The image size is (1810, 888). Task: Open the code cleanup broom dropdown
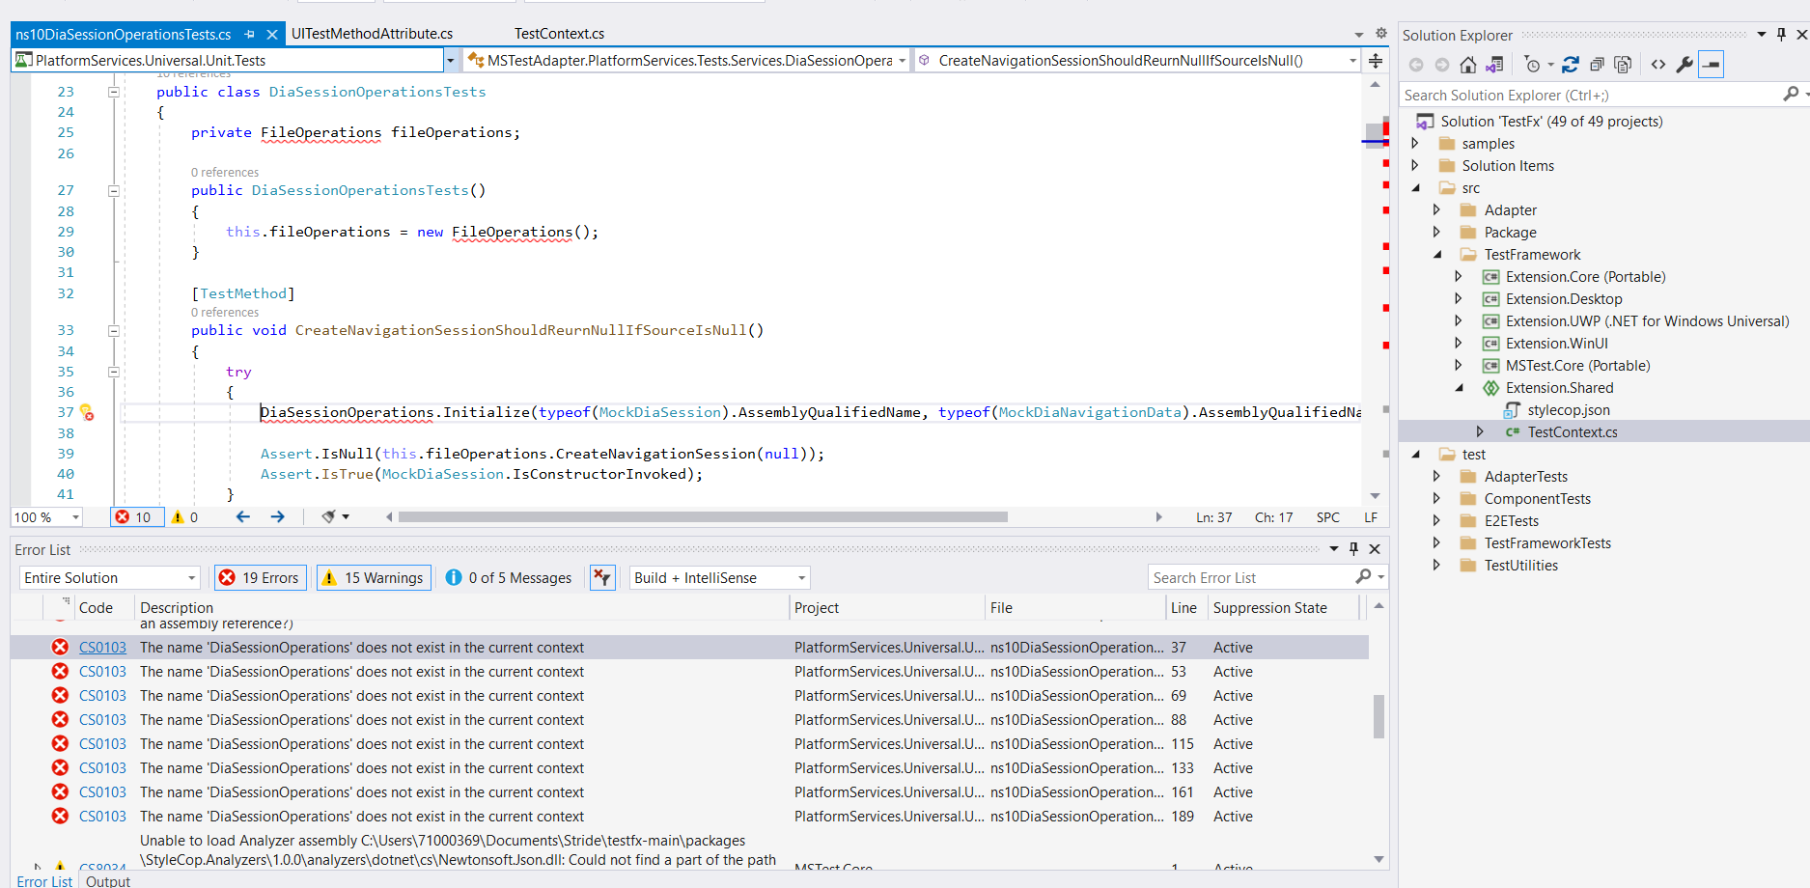pos(335,517)
